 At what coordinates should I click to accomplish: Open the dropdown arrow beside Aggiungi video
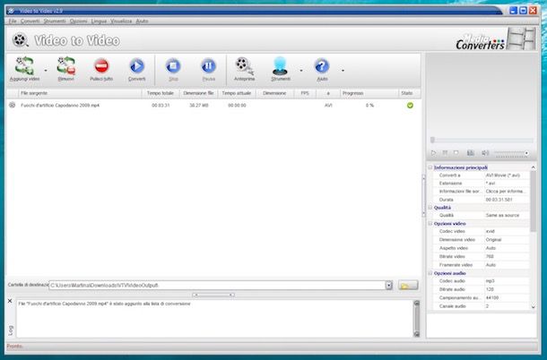[x=46, y=71]
